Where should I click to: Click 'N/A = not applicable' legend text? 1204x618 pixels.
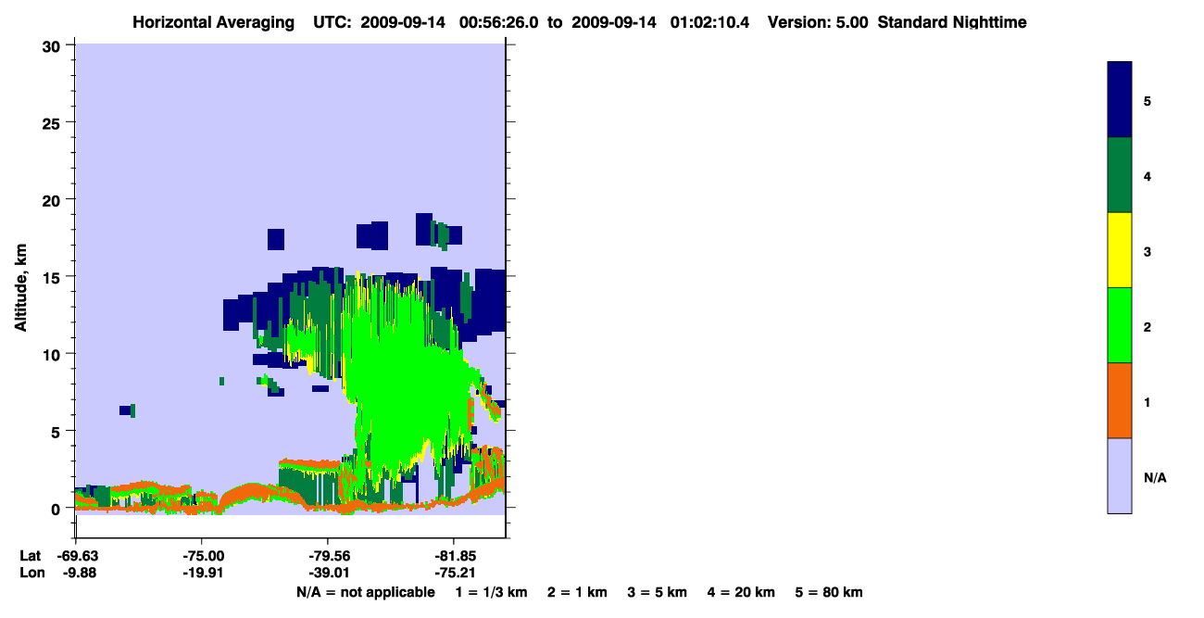click(x=365, y=592)
